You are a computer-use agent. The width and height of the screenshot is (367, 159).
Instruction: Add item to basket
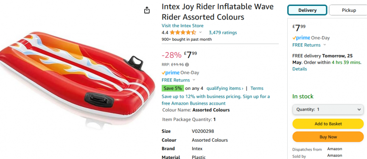click(328, 124)
